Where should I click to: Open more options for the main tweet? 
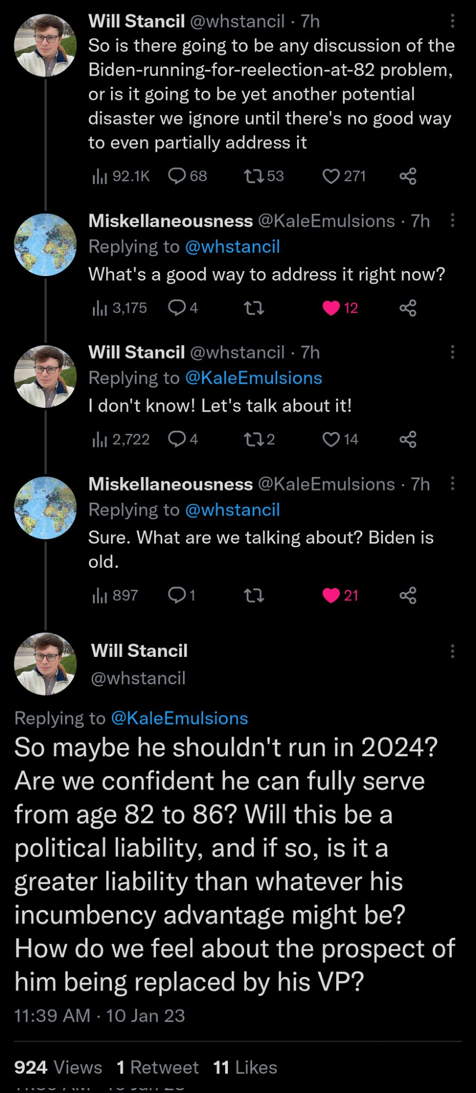(x=453, y=651)
